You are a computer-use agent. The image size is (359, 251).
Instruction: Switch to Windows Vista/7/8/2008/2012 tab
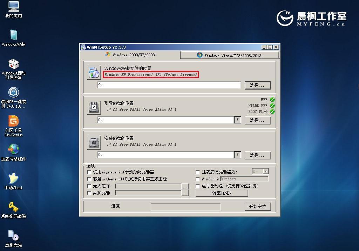click(230, 55)
